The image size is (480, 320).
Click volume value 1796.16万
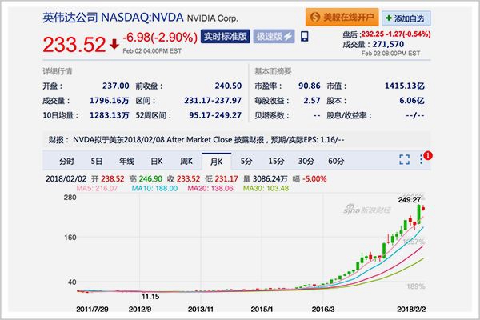[x=110, y=101]
